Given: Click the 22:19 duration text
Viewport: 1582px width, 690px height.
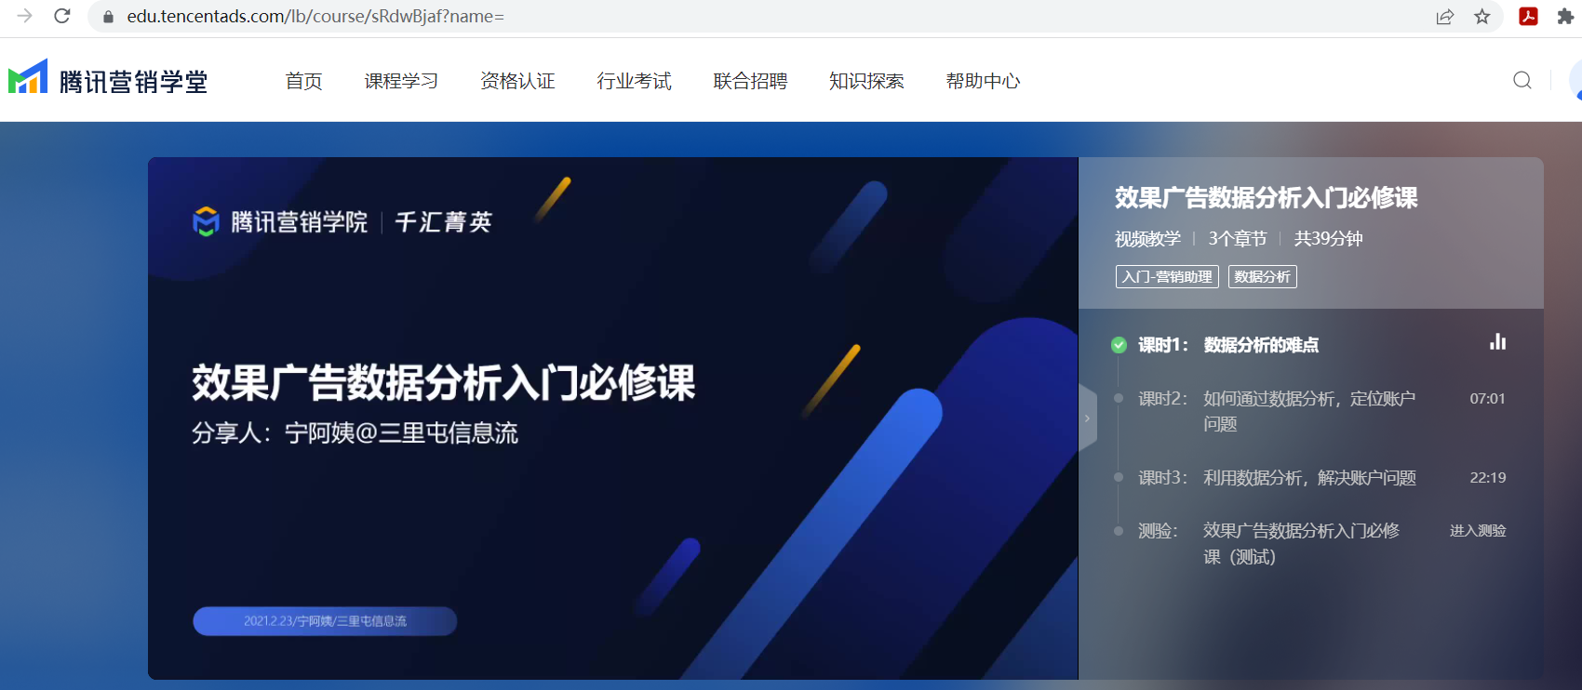Looking at the screenshot, I should [x=1487, y=477].
